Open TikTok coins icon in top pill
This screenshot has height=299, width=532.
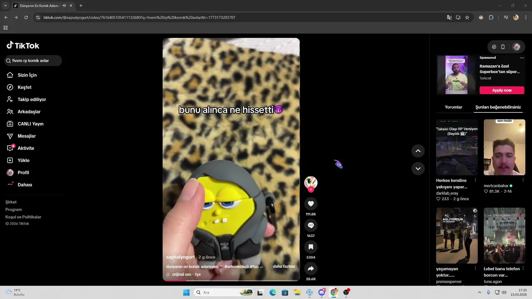494,47
